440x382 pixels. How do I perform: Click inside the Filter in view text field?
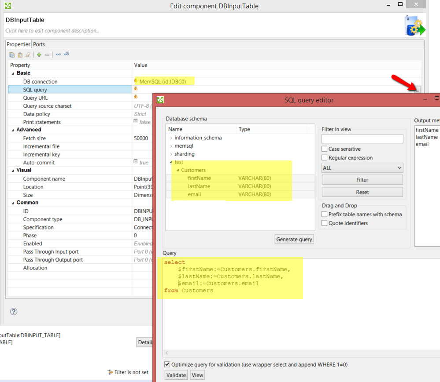pyautogui.click(x=362, y=138)
